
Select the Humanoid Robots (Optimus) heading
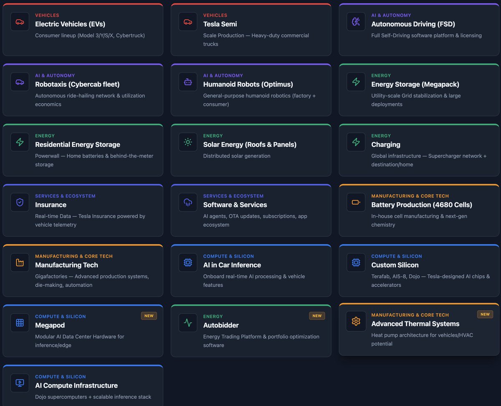coord(248,84)
